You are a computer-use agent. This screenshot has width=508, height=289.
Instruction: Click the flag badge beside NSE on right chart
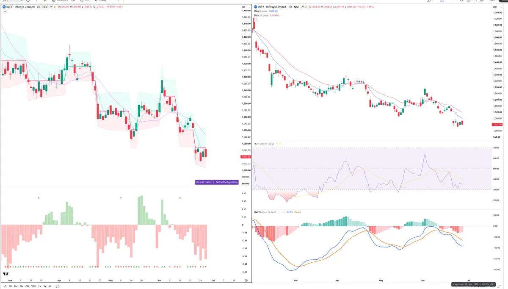(x=303, y=7)
